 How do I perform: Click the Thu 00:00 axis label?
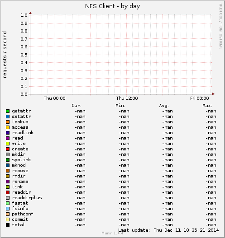[55, 98]
